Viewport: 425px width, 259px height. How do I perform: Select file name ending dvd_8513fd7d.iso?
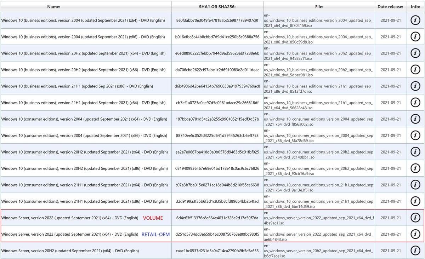318,86
